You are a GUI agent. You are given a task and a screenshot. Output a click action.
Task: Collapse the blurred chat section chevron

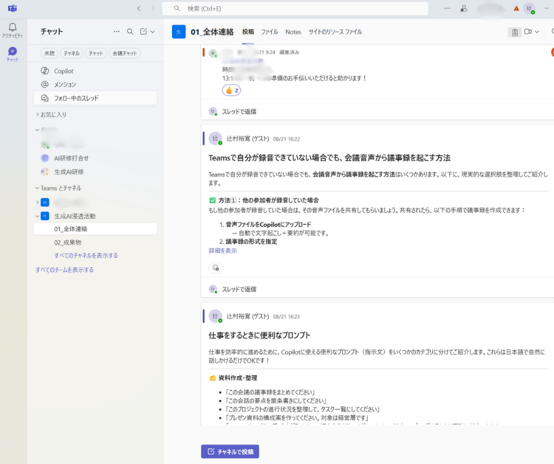click(x=38, y=130)
